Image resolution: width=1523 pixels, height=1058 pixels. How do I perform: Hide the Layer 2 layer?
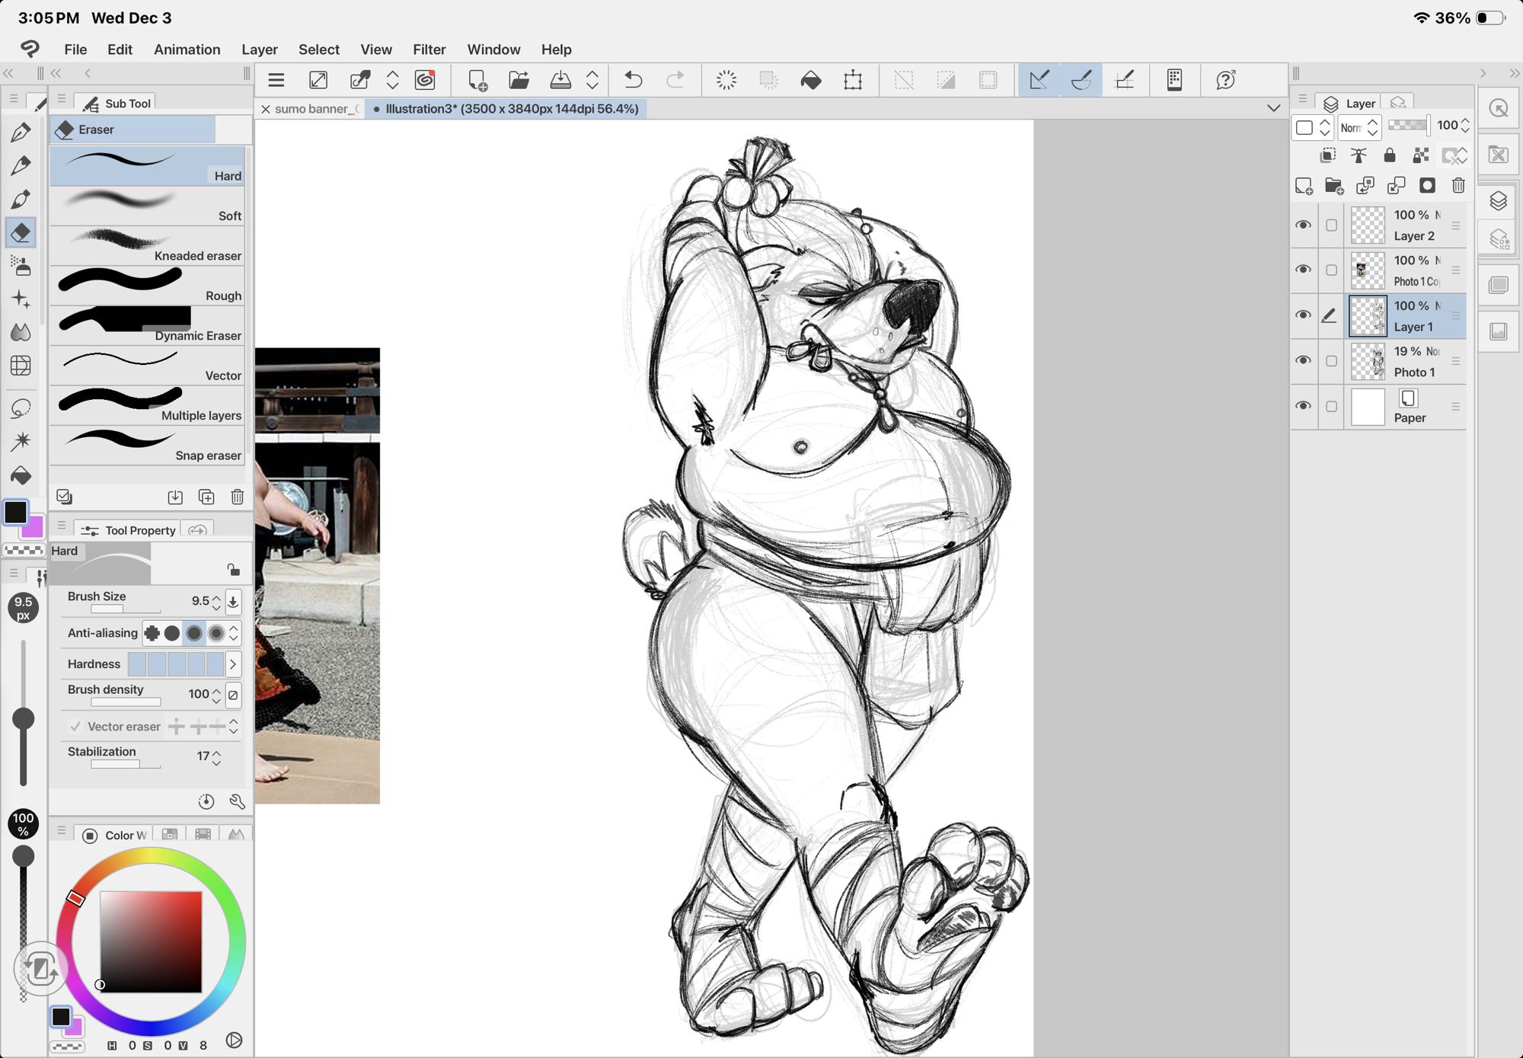(x=1303, y=225)
